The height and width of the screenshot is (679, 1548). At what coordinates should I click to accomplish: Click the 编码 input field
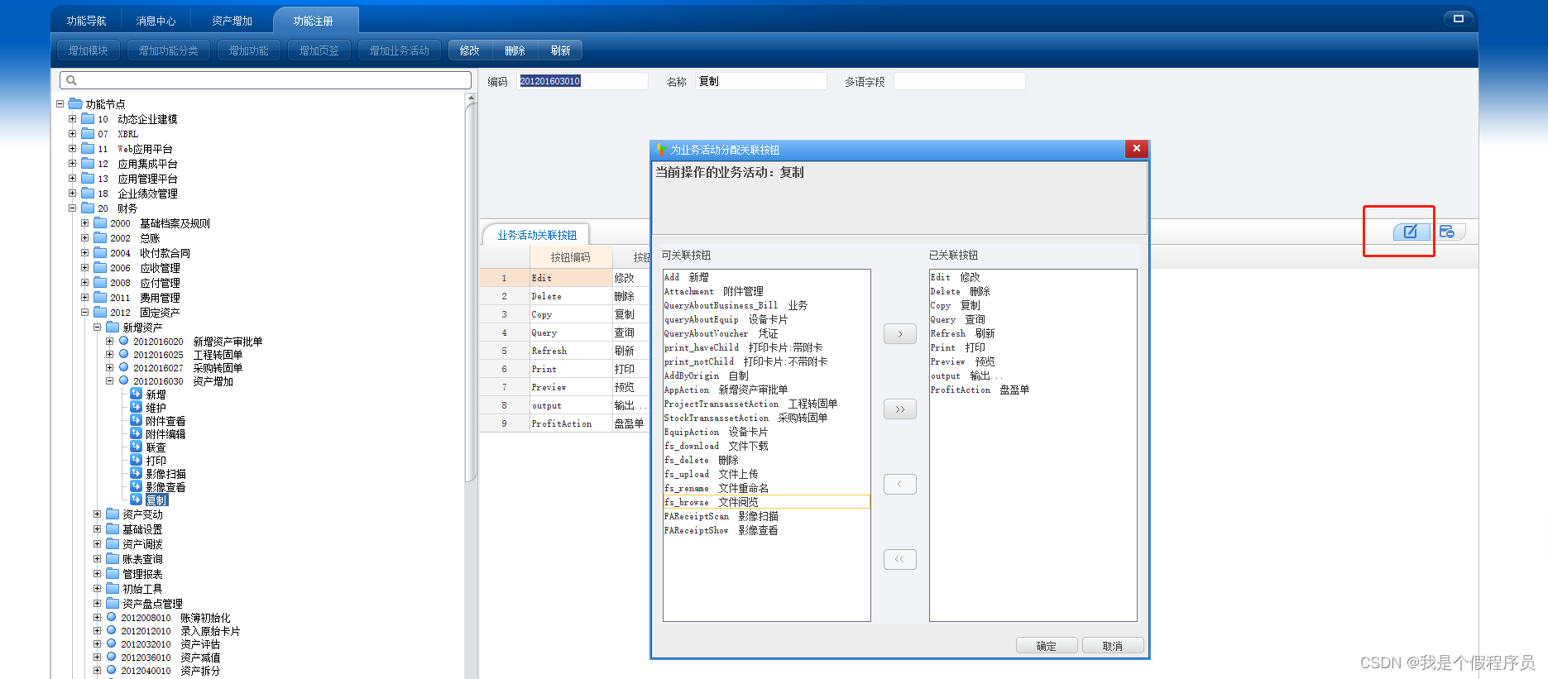click(582, 81)
